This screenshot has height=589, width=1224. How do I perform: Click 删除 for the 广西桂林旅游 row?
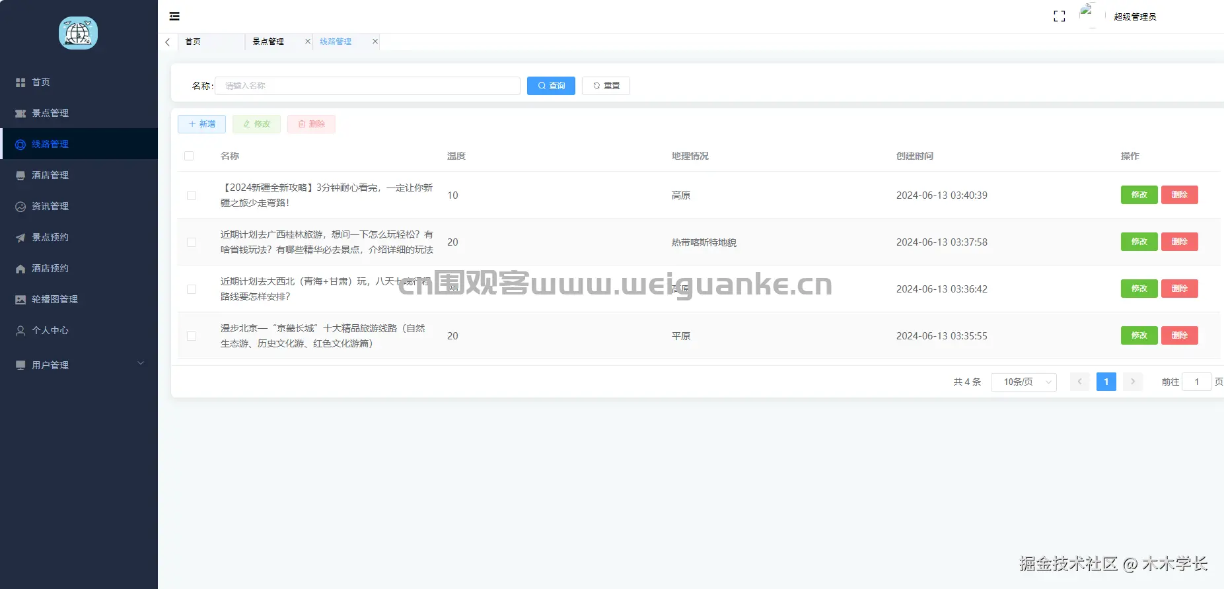(x=1180, y=242)
